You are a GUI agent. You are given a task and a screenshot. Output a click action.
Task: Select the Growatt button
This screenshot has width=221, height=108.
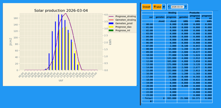point(146,7)
